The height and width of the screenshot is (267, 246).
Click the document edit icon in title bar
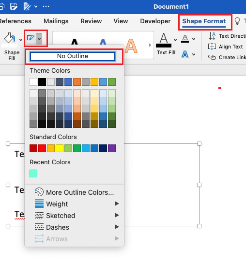[27, 6]
